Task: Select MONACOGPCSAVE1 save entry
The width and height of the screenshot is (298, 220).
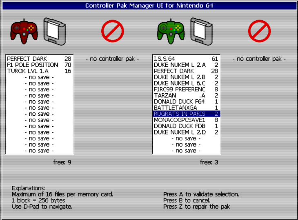Action: (186, 120)
